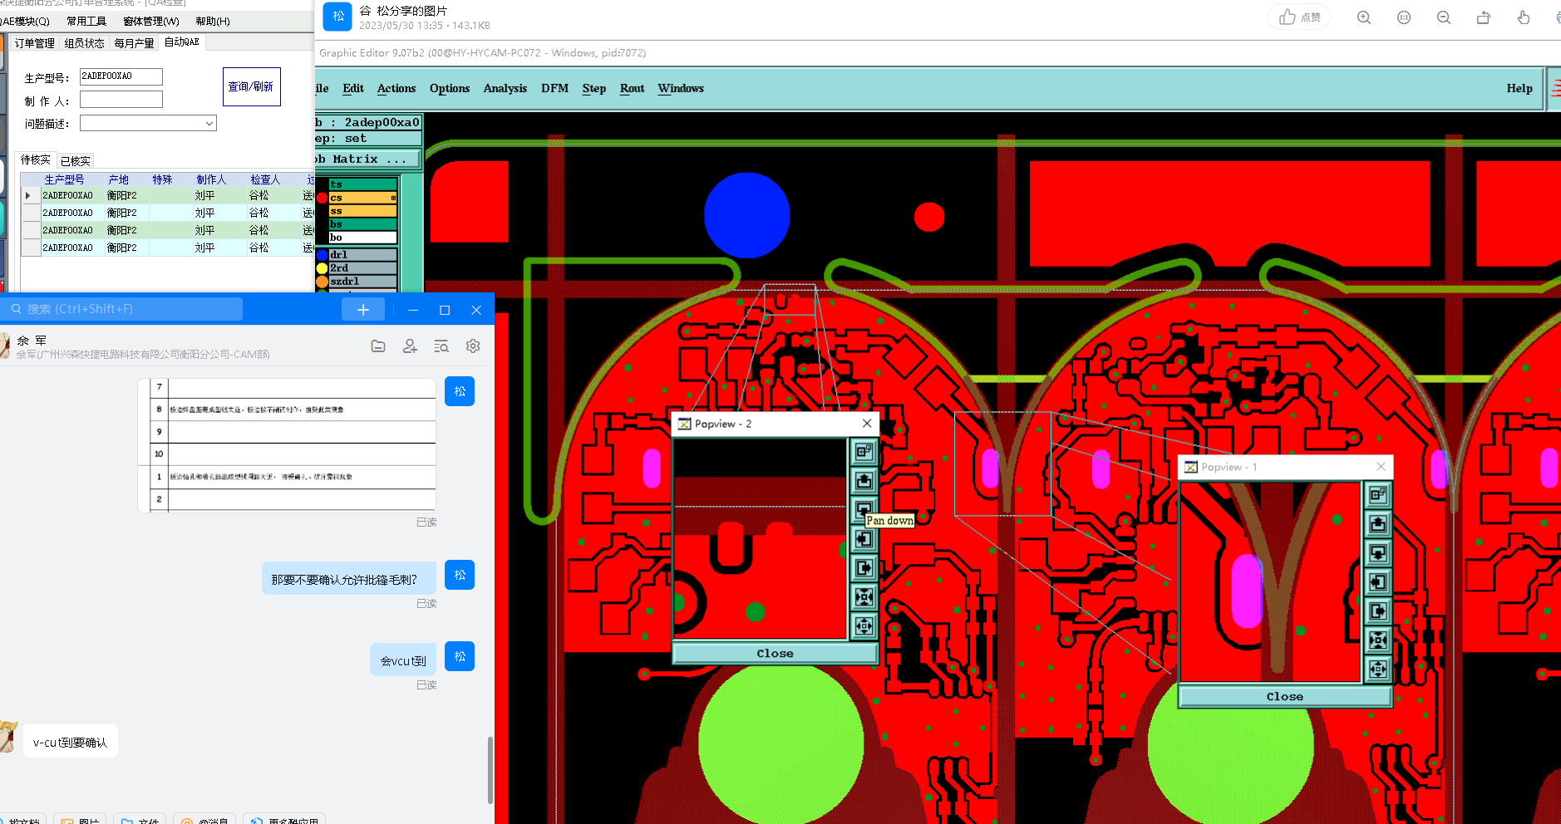
Task: Rotate the shared image
Action: tap(1484, 17)
